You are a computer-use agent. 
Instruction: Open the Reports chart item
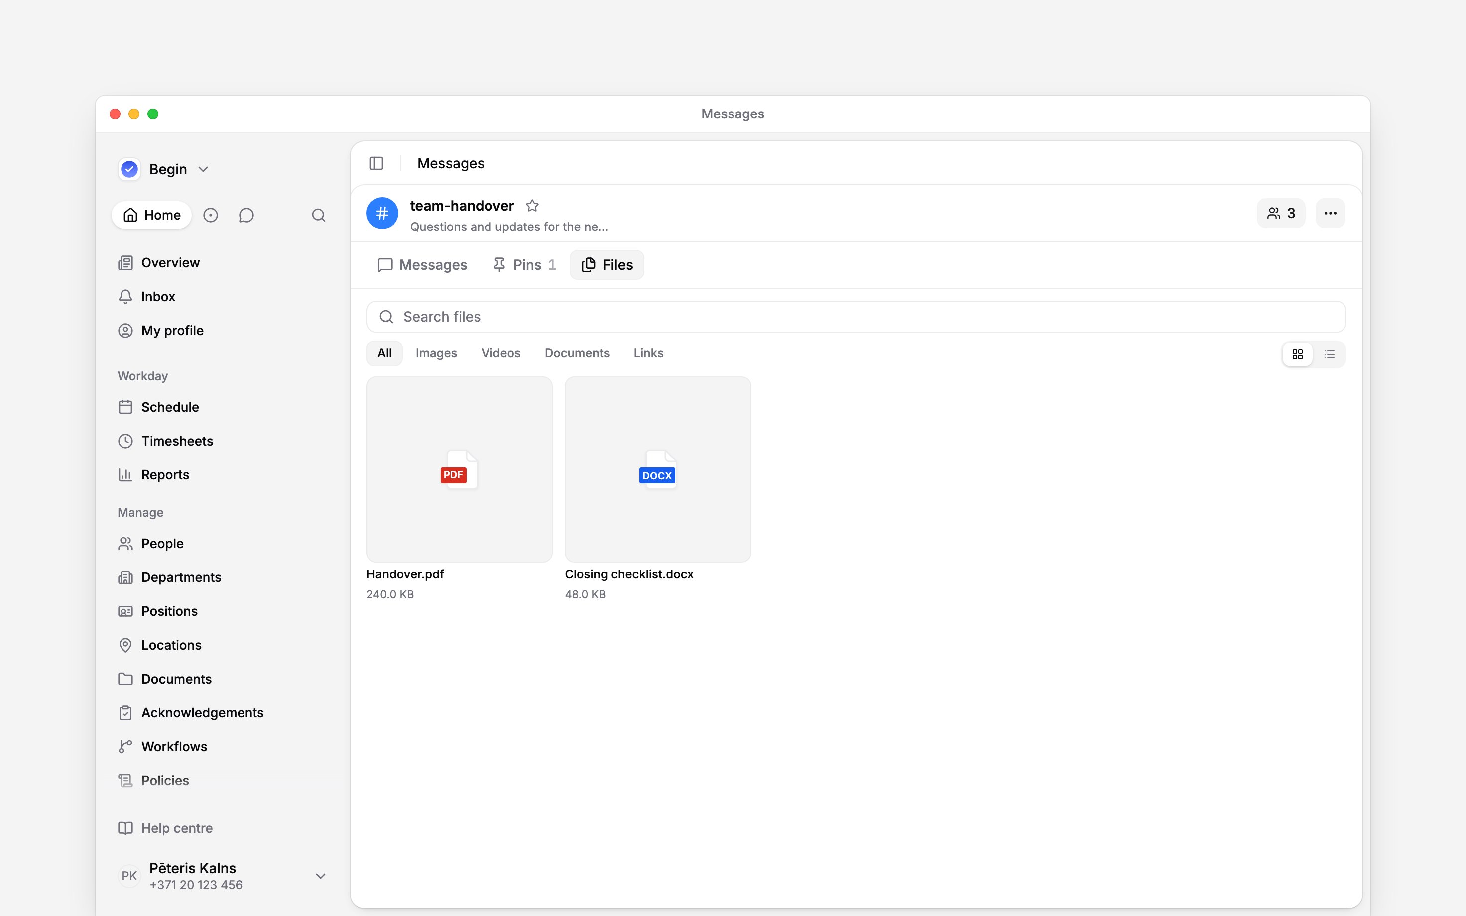[222, 475]
